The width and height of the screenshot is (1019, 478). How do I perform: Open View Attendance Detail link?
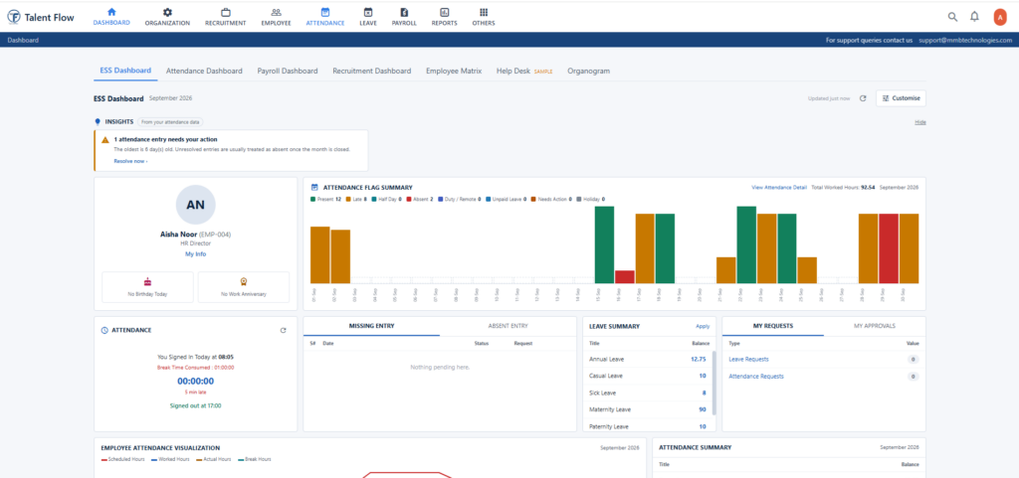pyautogui.click(x=779, y=187)
